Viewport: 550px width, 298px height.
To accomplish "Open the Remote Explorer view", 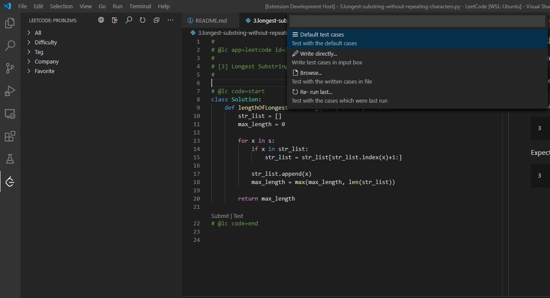I will [x=10, y=114].
